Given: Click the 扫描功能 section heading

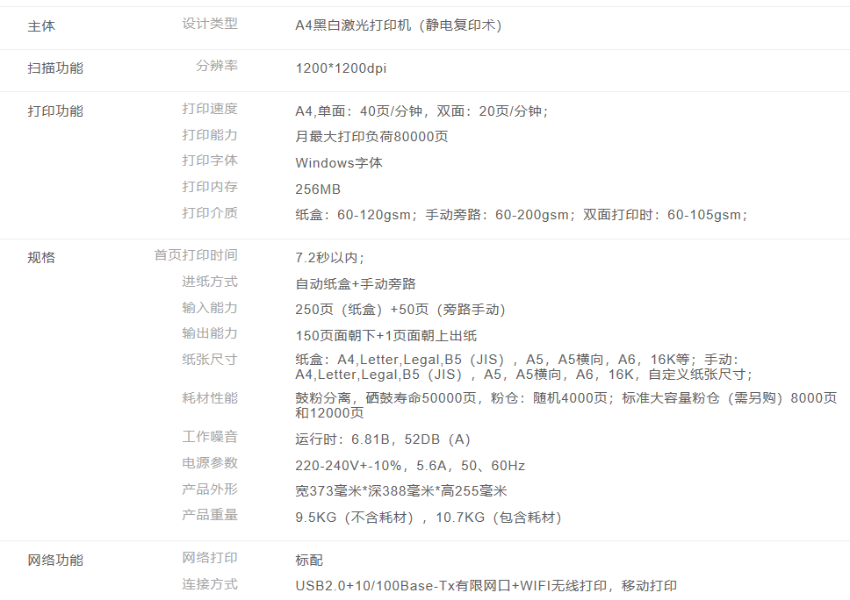Looking at the screenshot, I should (x=55, y=68).
